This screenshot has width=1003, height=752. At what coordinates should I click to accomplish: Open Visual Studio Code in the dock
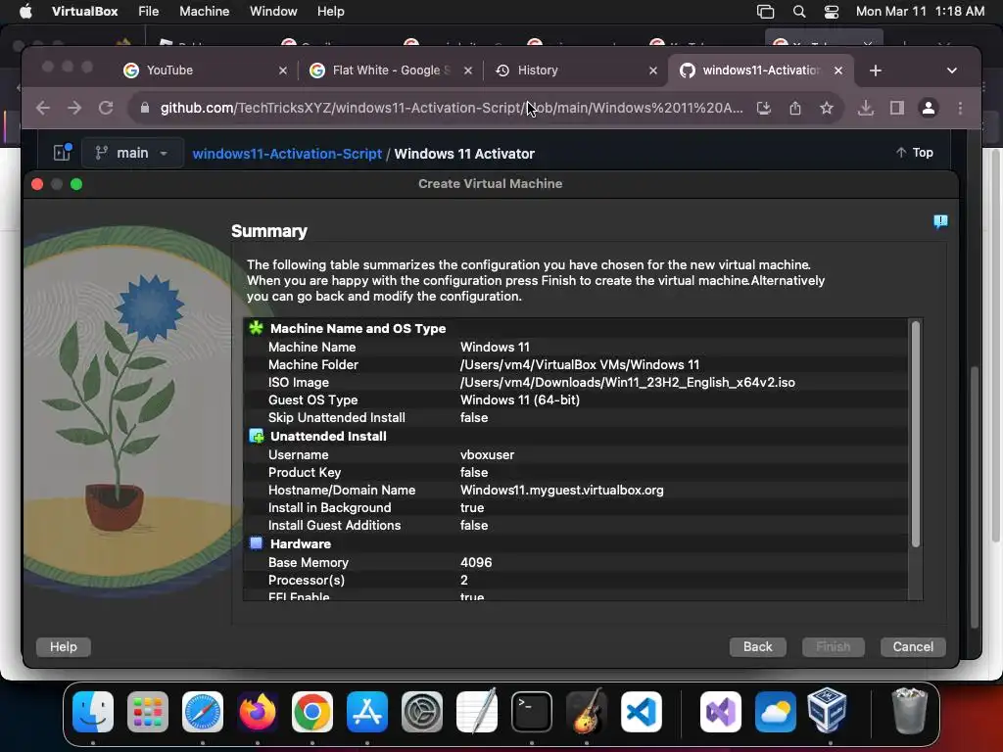coord(642,712)
